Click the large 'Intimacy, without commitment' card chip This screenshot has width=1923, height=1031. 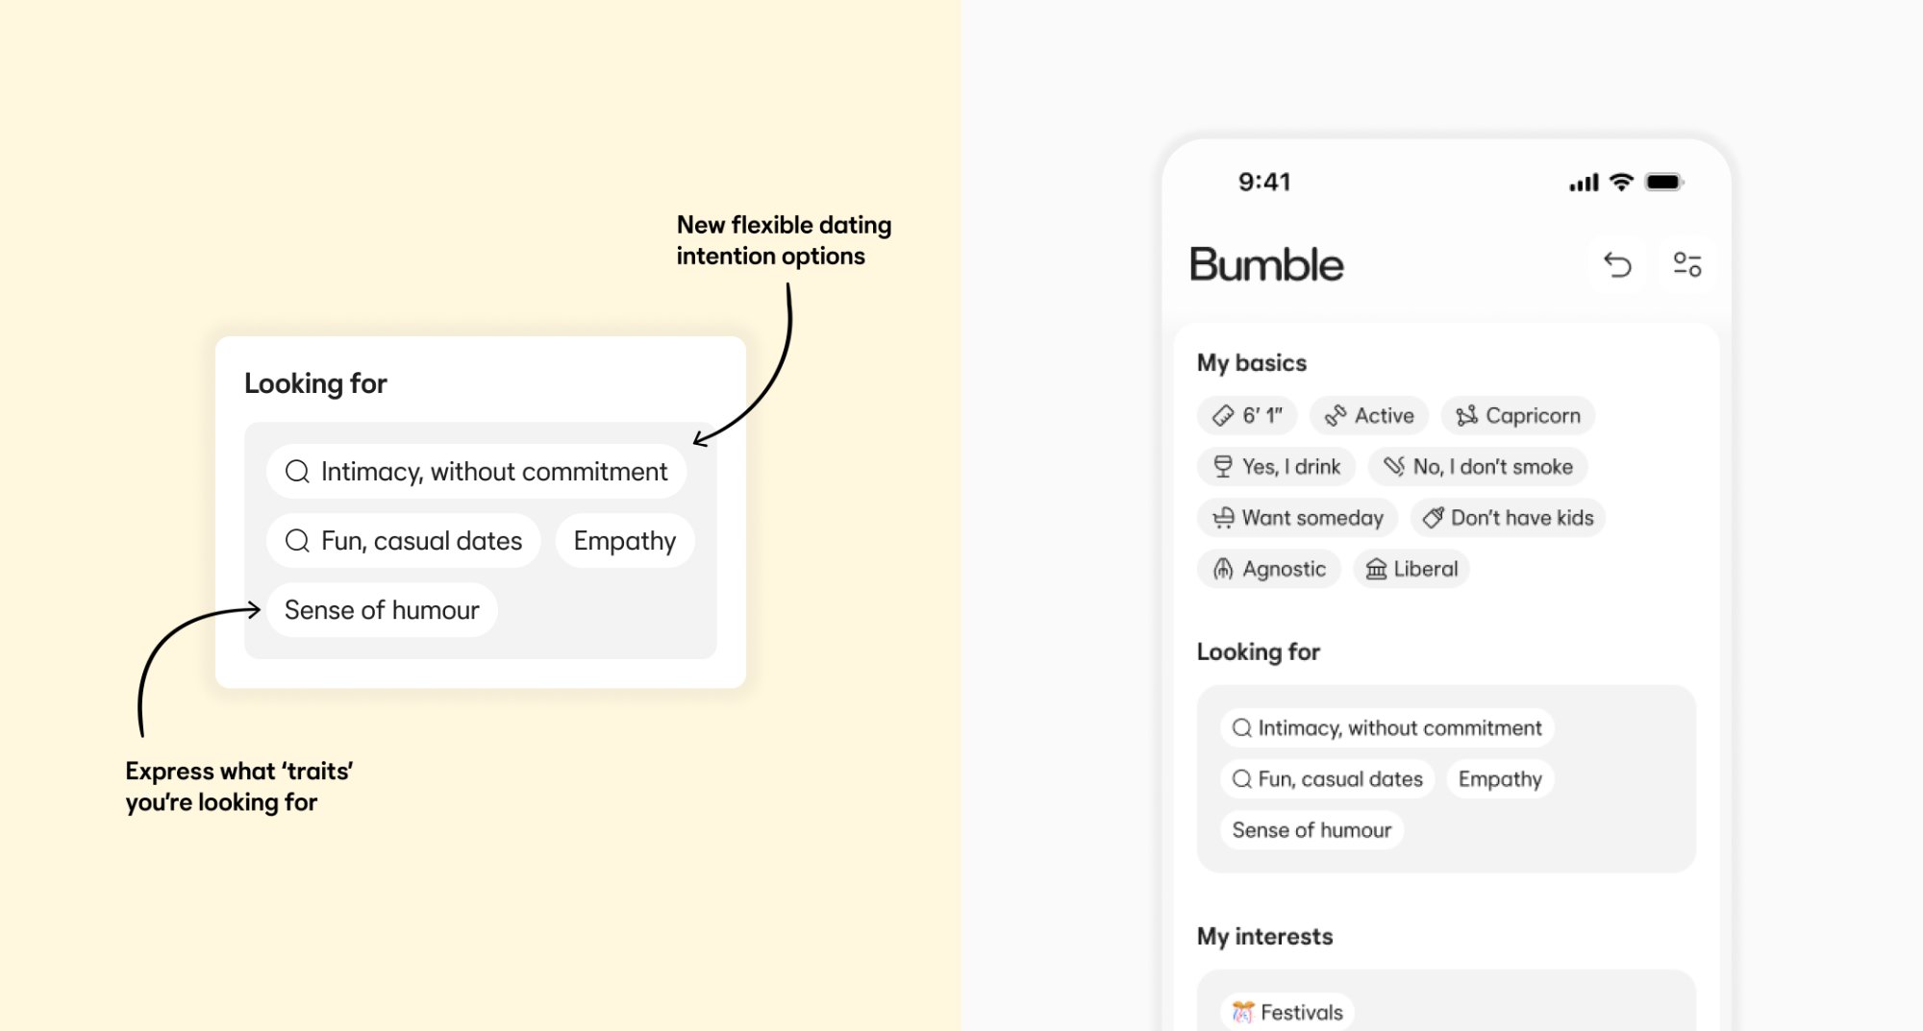point(476,472)
